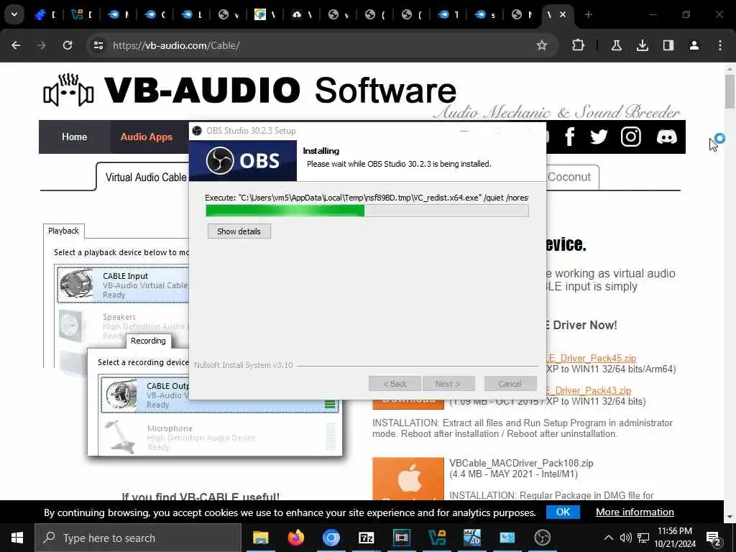Open Chromium from the taskbar
Screen dimensions: 736x552
(x=331, y=538)
